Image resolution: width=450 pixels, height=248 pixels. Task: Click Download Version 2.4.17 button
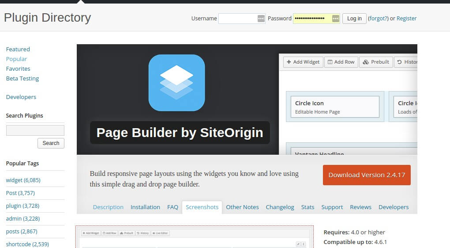click(x=367, y=175)
